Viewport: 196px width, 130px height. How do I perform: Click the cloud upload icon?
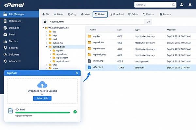pyautogui.click(x=42, y=84)
